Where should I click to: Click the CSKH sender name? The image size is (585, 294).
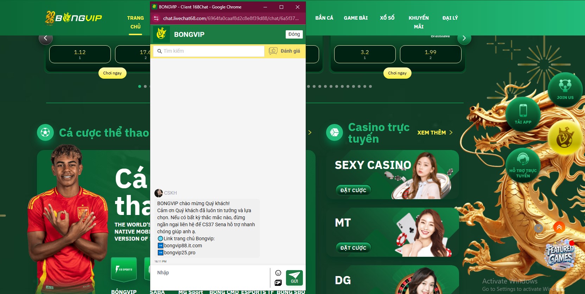click(171, 193)
